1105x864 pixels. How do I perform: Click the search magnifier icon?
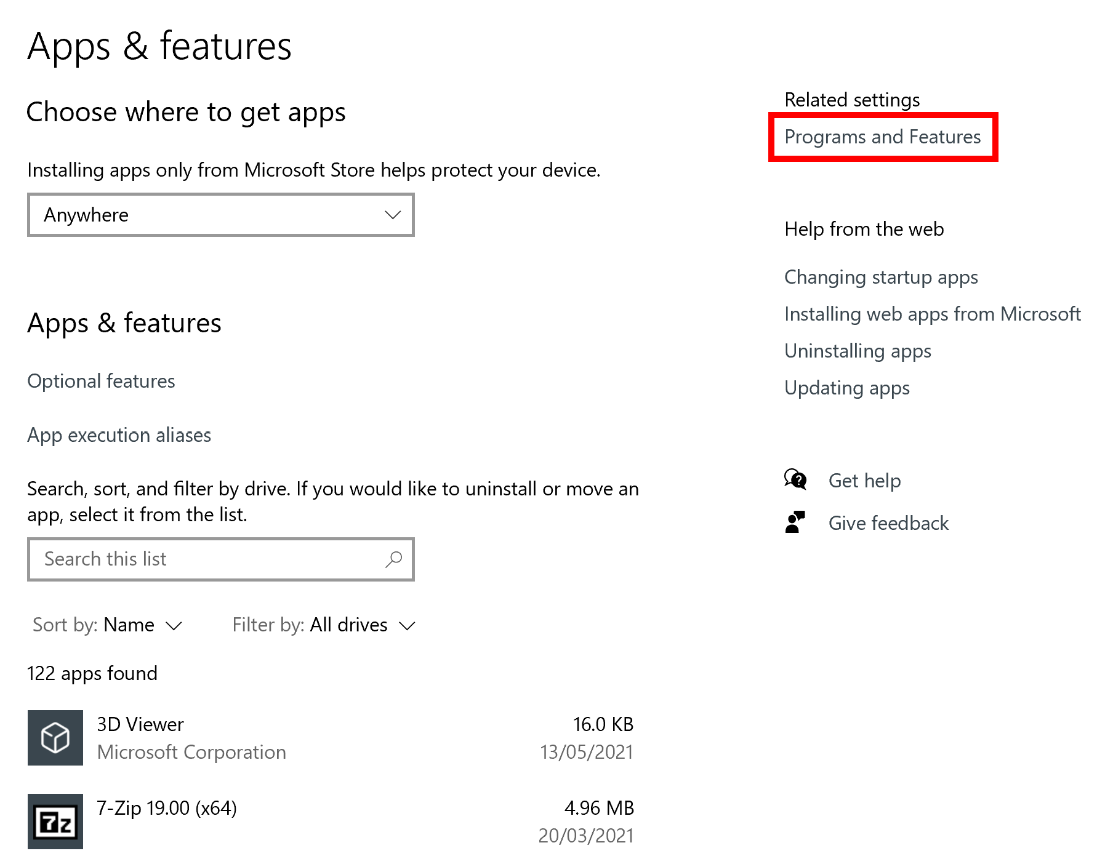(x=393, y=559)
